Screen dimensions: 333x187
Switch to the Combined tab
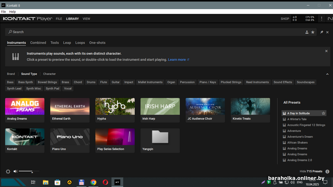pos(38,43)
